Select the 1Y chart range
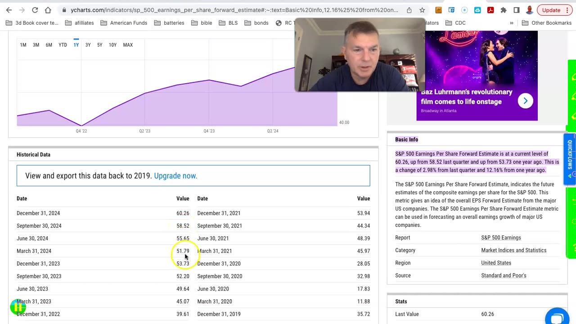Screen dimensions: 576x324 click(76, 45)
